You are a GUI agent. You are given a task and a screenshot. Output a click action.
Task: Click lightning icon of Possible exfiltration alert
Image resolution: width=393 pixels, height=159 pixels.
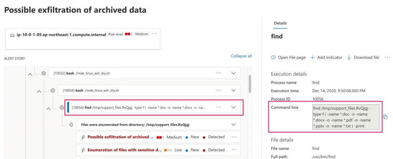pyautogui.click(x=83, y=137)
